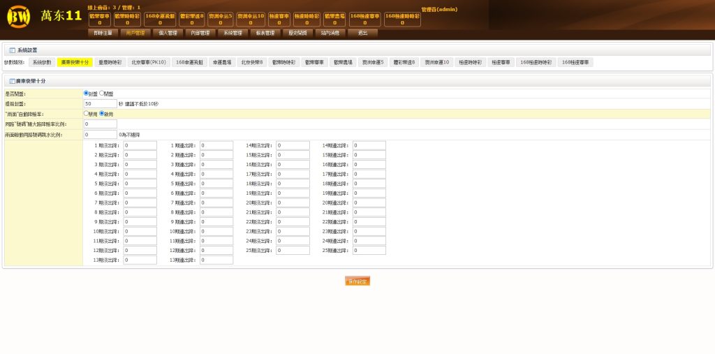Choose 啟用 for auto odds reduction
This screenshot has height=354, width=715.
point(101,113)
